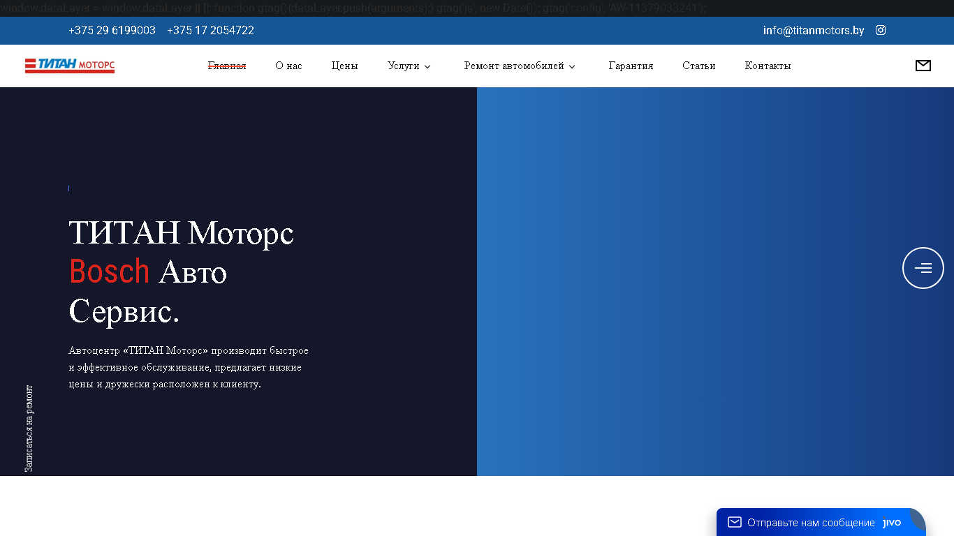Click the Jivo chat envelope icon
This screenshot has height=536, width=954.
(x=735, y=522)
